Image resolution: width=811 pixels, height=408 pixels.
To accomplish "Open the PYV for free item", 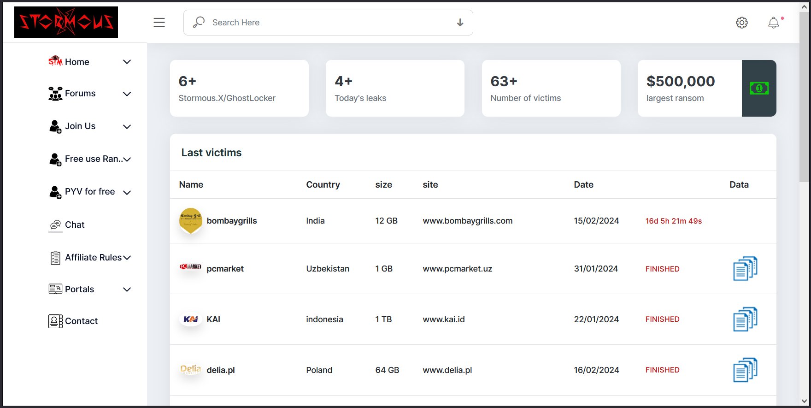I will [90, 192].
